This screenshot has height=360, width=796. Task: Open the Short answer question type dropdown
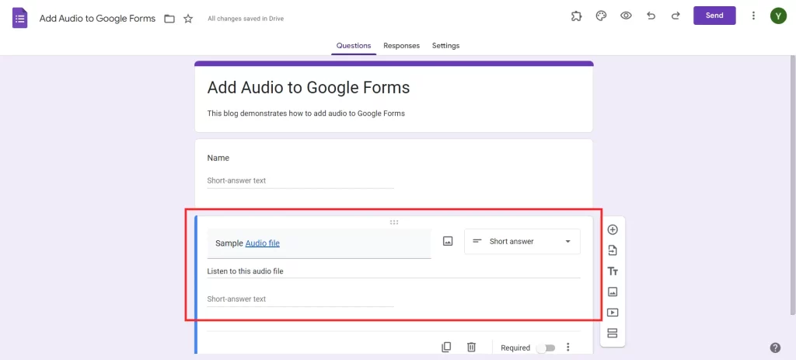point(522,241)
